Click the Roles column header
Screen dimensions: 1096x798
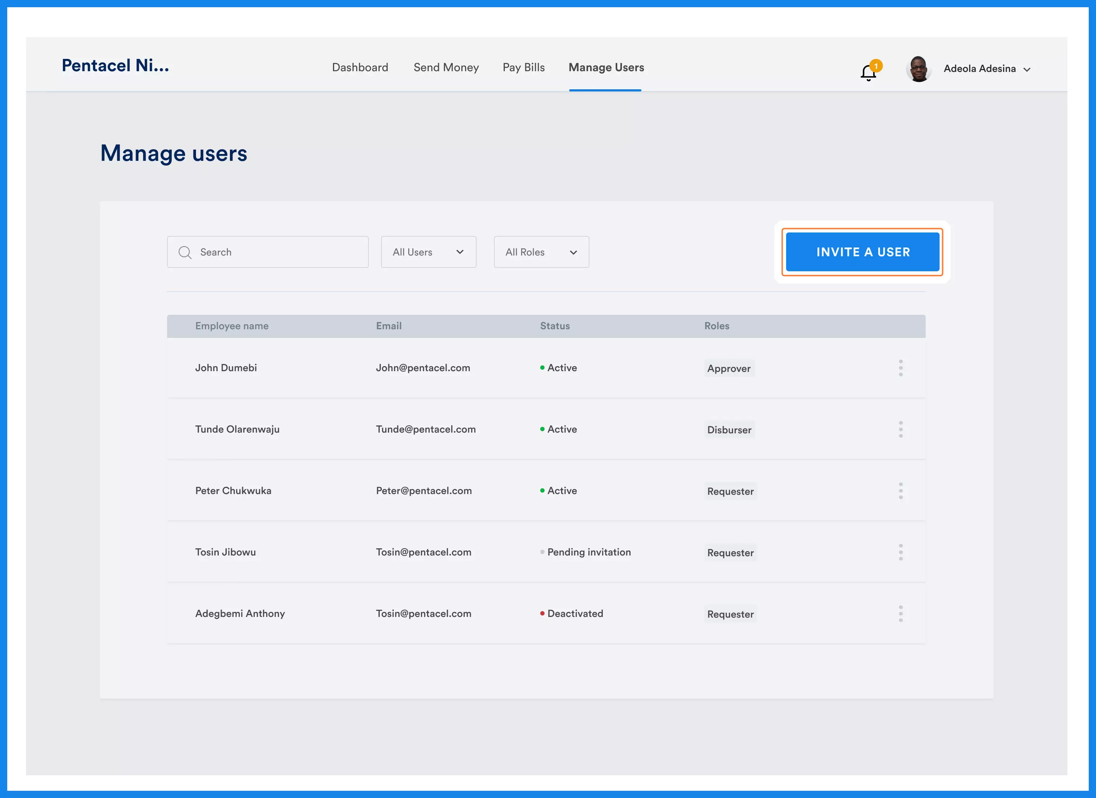[717, 326]
